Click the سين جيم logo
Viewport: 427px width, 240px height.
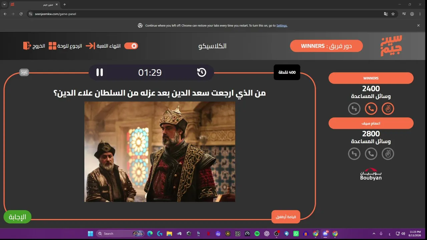click(391, 46)
